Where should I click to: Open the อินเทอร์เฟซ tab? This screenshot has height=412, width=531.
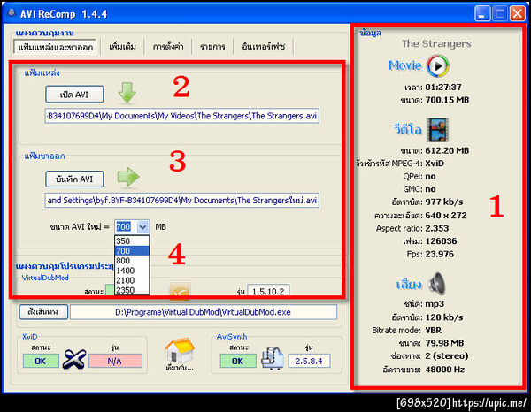(x=264, y=46)
